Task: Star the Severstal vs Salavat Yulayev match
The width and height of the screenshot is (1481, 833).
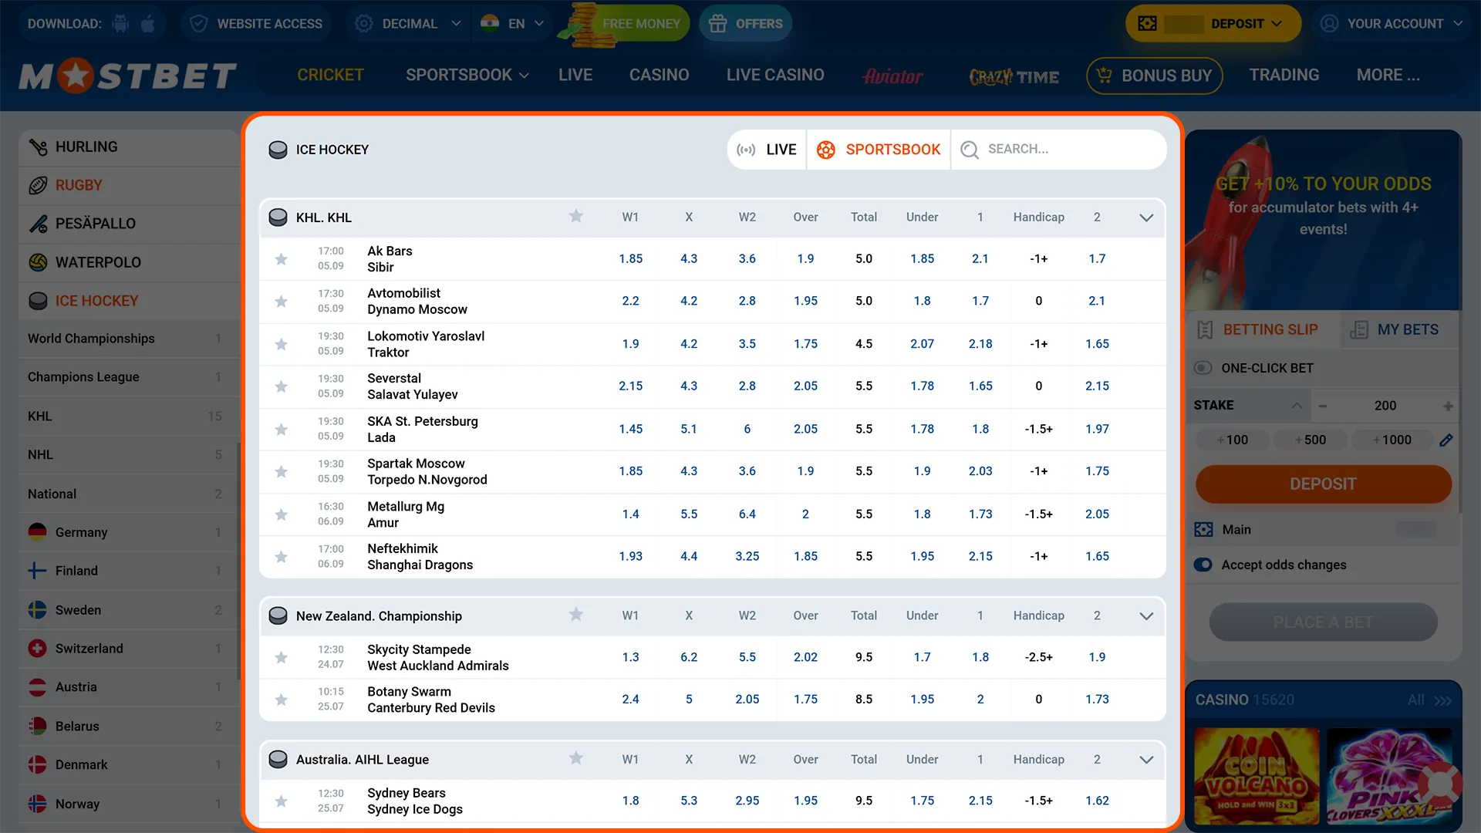Action: pos(282,386)
